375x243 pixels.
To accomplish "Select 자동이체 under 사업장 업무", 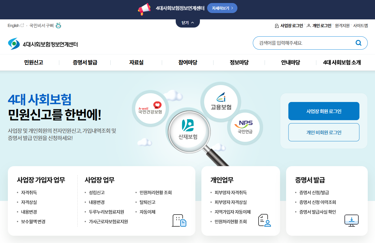I will coord(148,212).
